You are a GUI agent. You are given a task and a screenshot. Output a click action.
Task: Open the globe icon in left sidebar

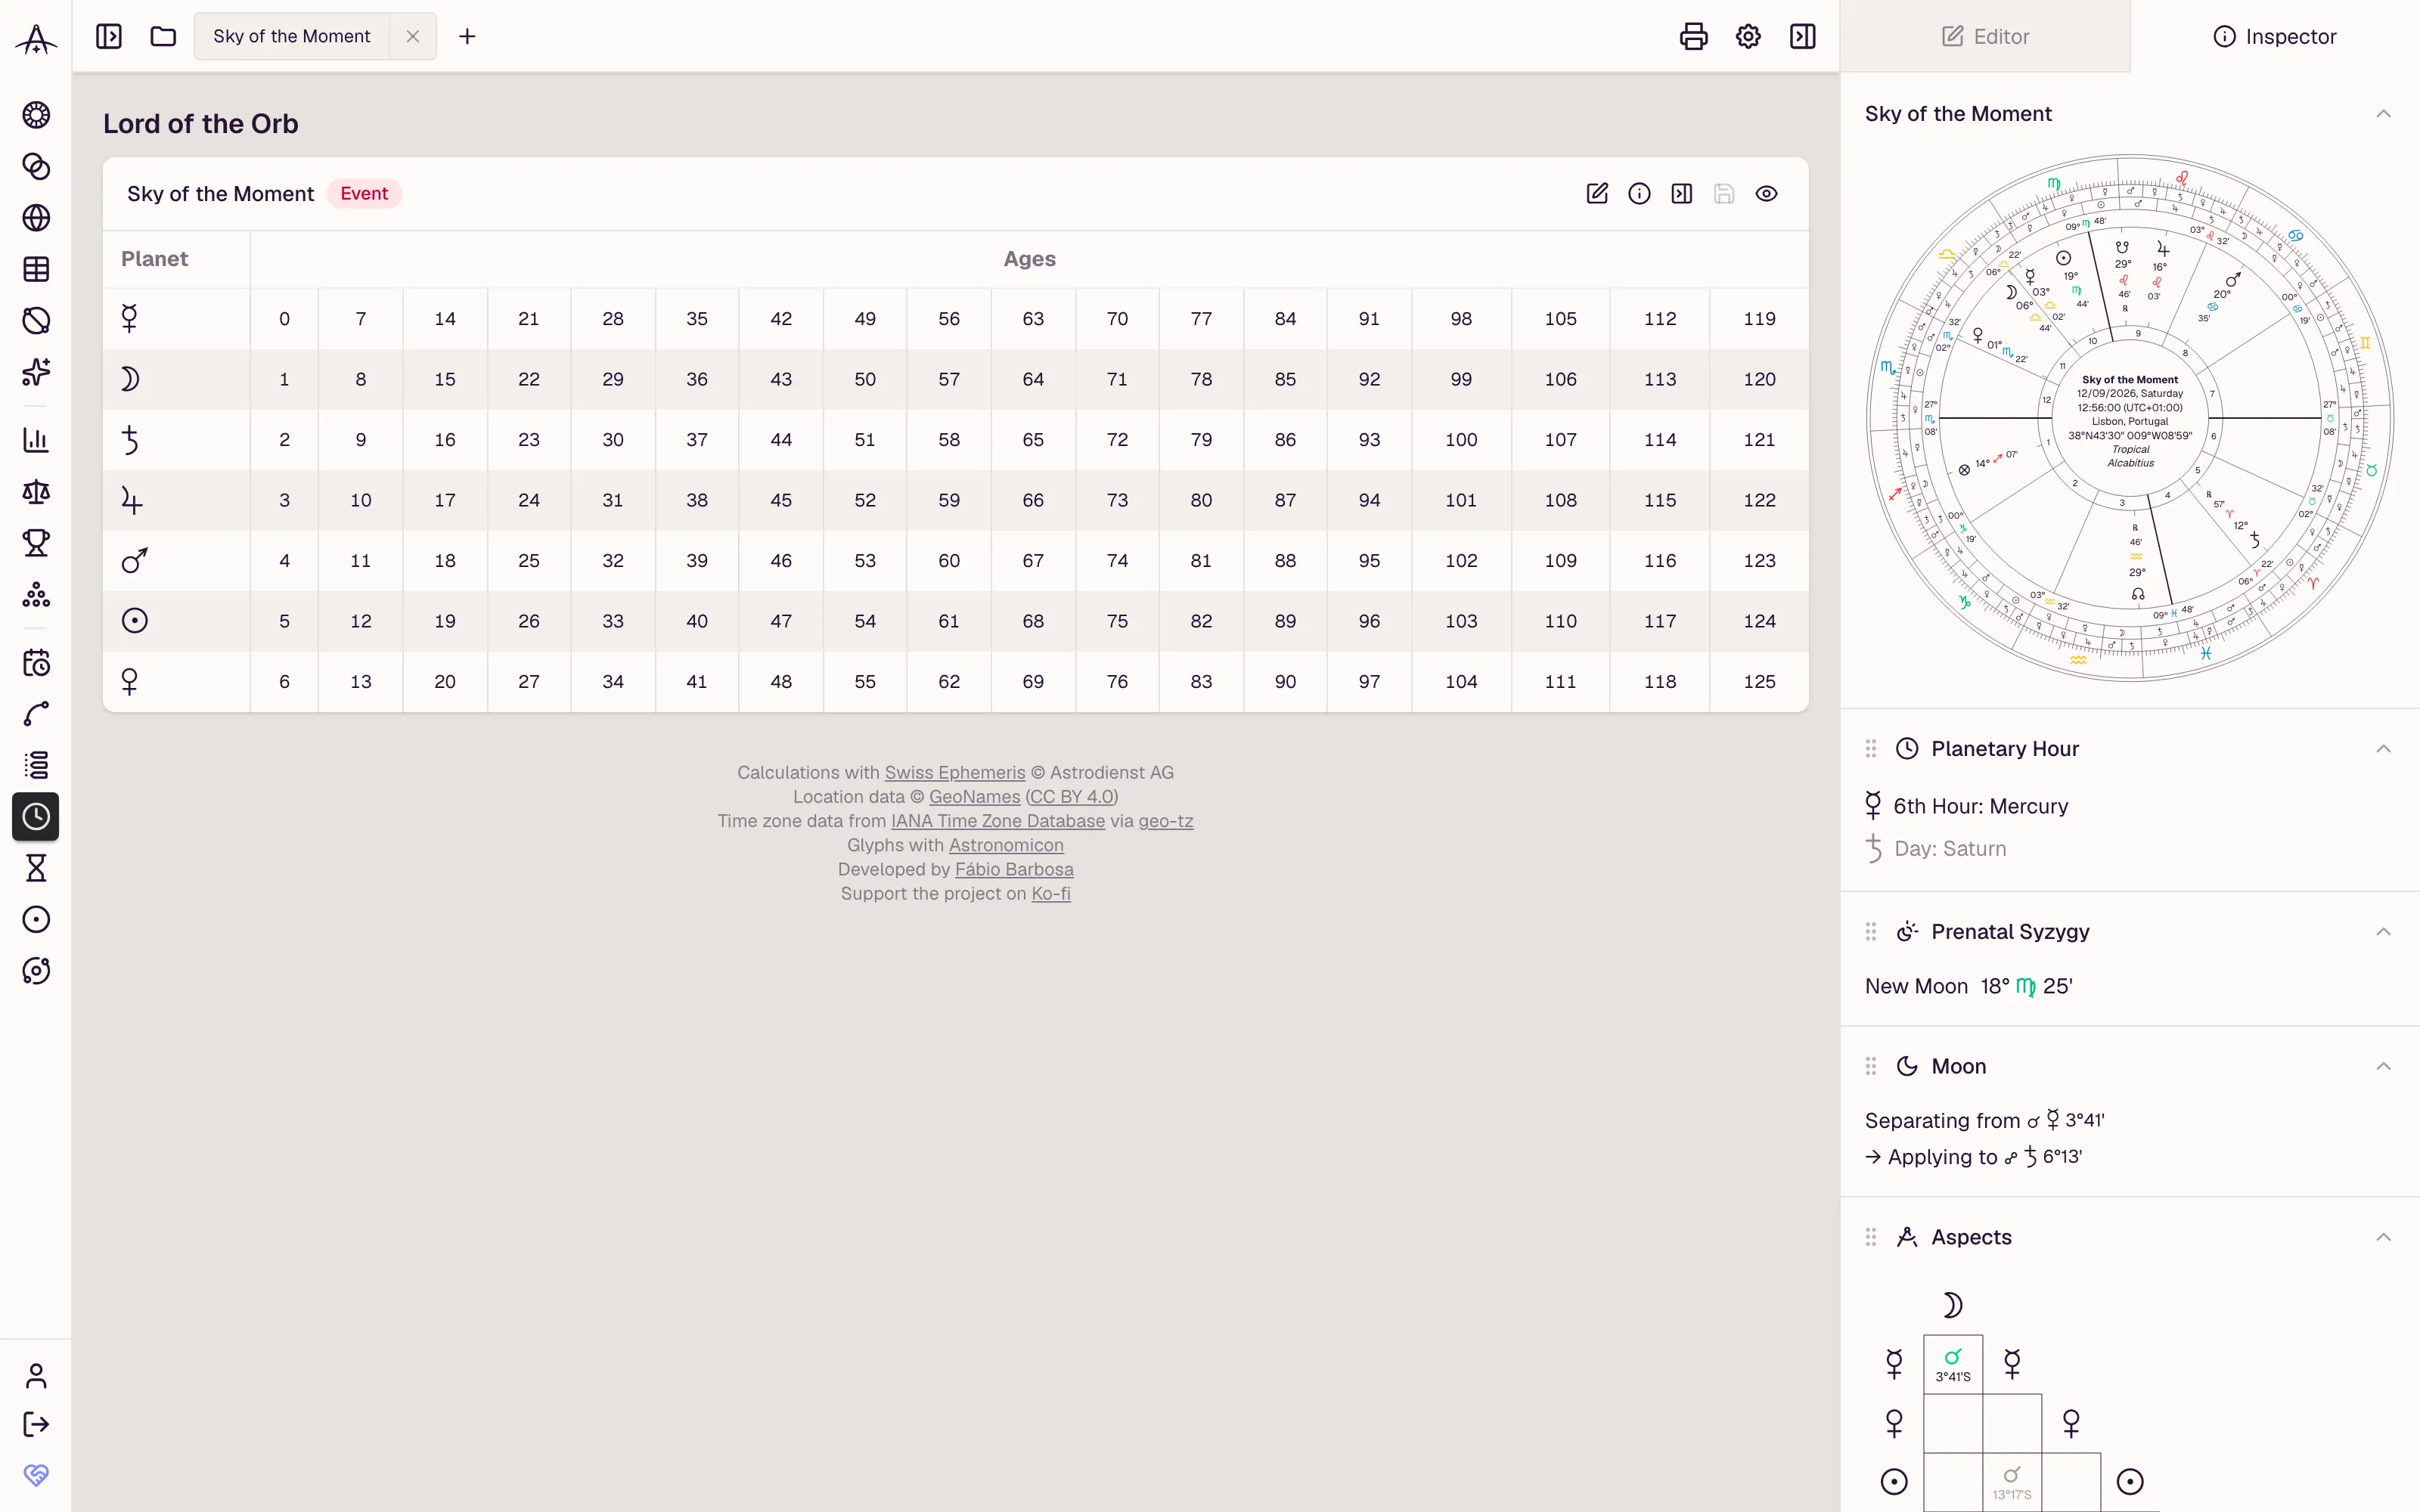pos(36,218)
